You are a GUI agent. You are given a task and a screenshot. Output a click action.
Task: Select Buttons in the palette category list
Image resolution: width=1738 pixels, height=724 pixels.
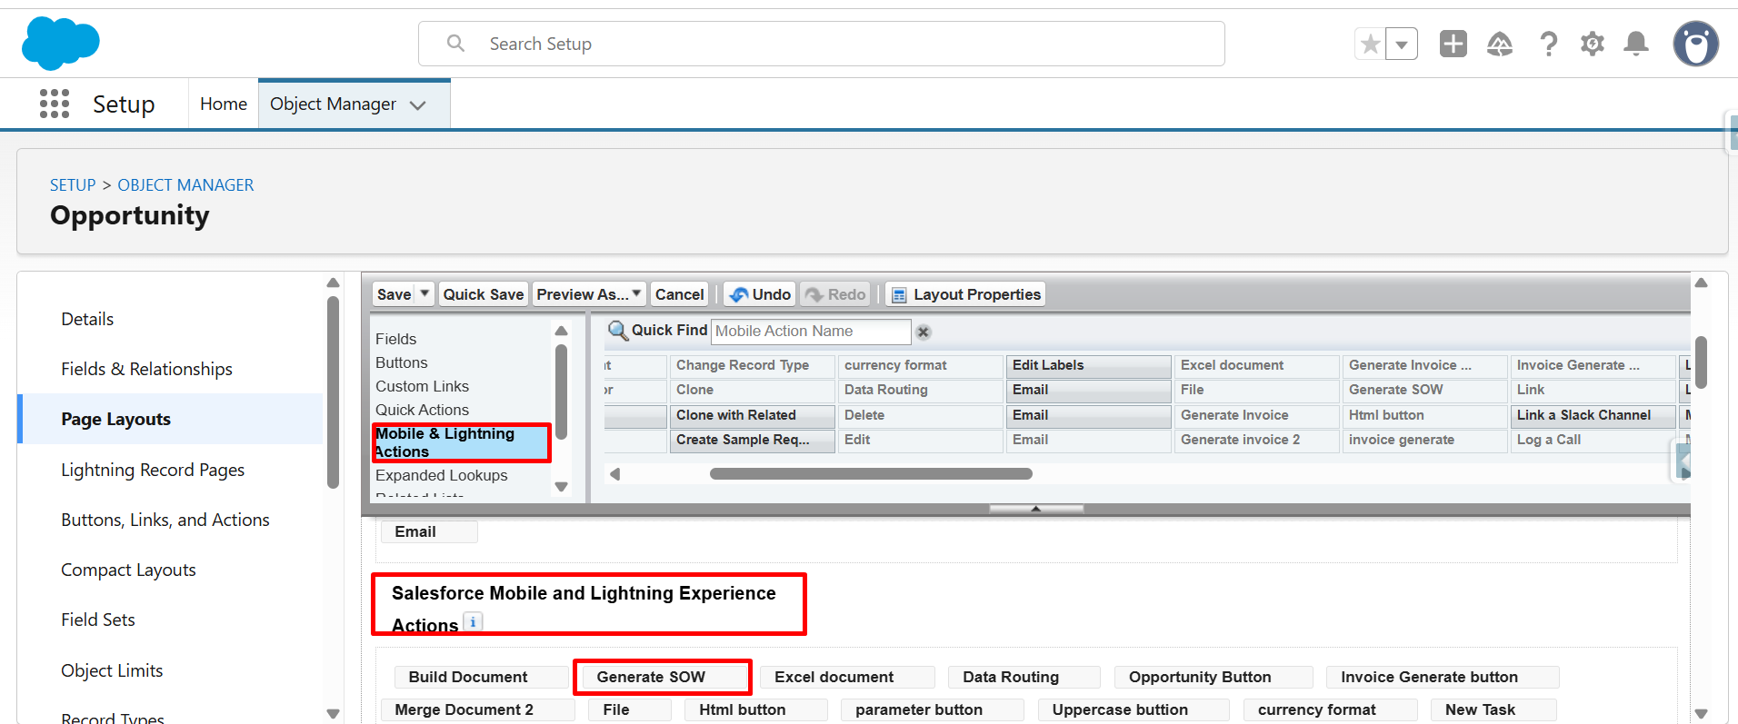coord(402,362)
